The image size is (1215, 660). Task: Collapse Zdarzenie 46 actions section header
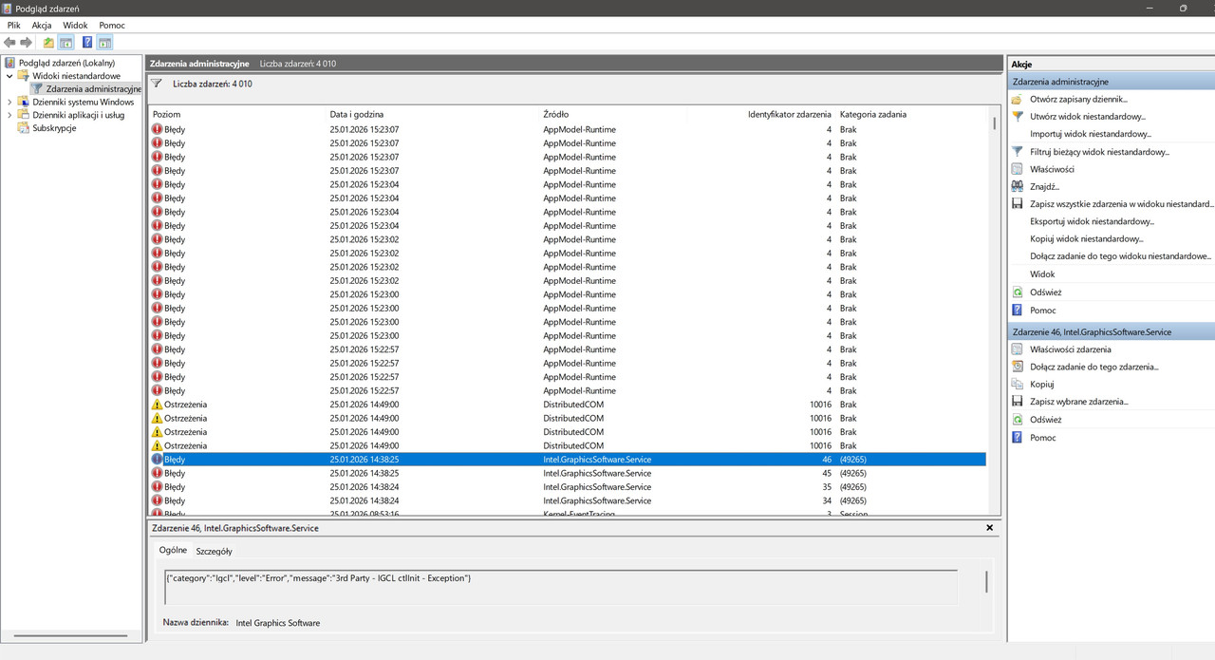coord(1111,331)
